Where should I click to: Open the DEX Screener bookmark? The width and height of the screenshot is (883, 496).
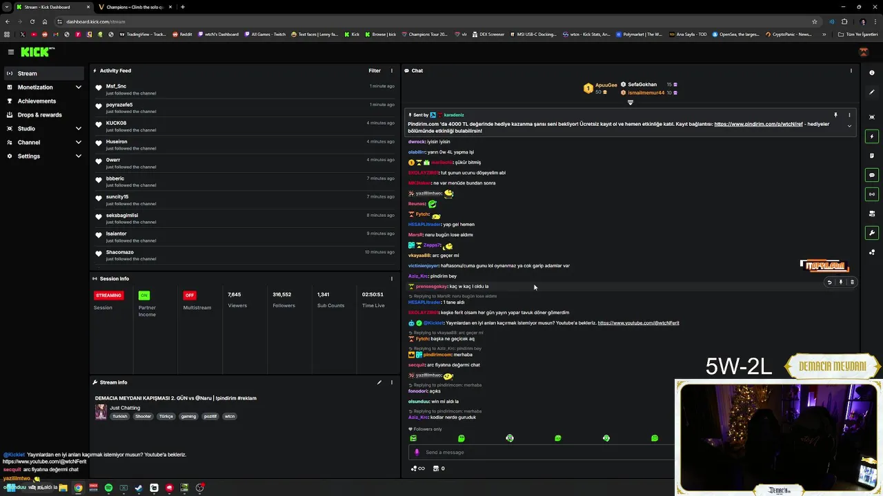(x=488, y=34)
